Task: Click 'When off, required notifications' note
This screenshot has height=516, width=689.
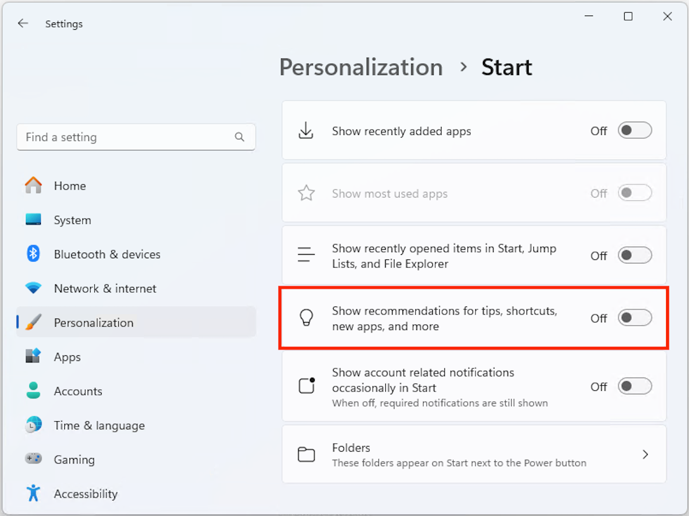Action: tap(440, 403)
